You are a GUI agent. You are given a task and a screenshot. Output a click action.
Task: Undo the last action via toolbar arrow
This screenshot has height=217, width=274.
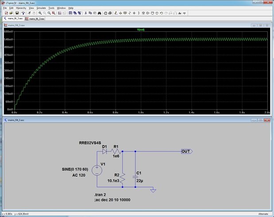click(162, 13)
